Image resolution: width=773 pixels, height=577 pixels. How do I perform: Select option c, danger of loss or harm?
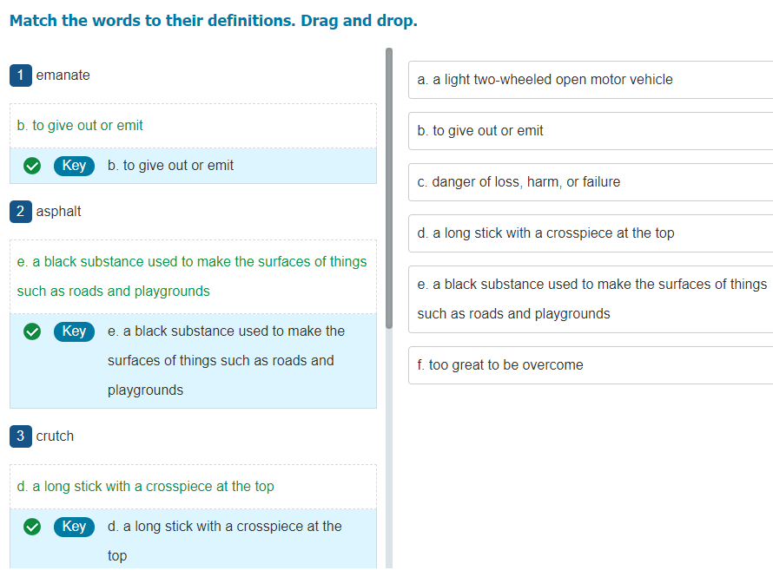point(591,182)
